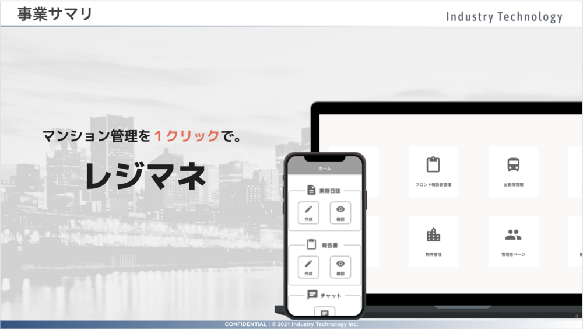Click the チャット speech bubble icon

[x=312, y=295]
